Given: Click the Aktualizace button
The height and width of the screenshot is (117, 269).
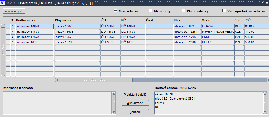Looking at the screenshot, I should [x=135, y=103].
